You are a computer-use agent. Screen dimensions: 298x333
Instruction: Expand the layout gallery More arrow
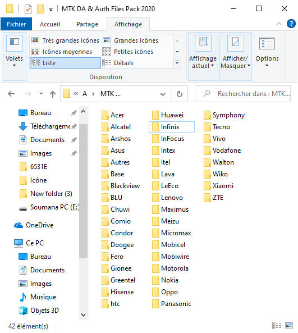tap(177, 63)
